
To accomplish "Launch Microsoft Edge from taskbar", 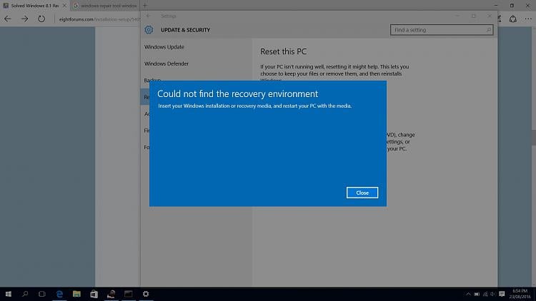I will (59, 294).
